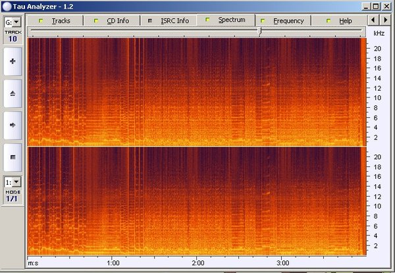
Task: Click the Tau Analyzer title bar icon
Action: 7,7
